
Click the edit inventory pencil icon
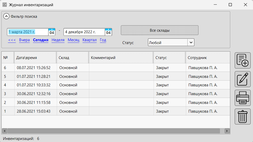coord(242,79)
